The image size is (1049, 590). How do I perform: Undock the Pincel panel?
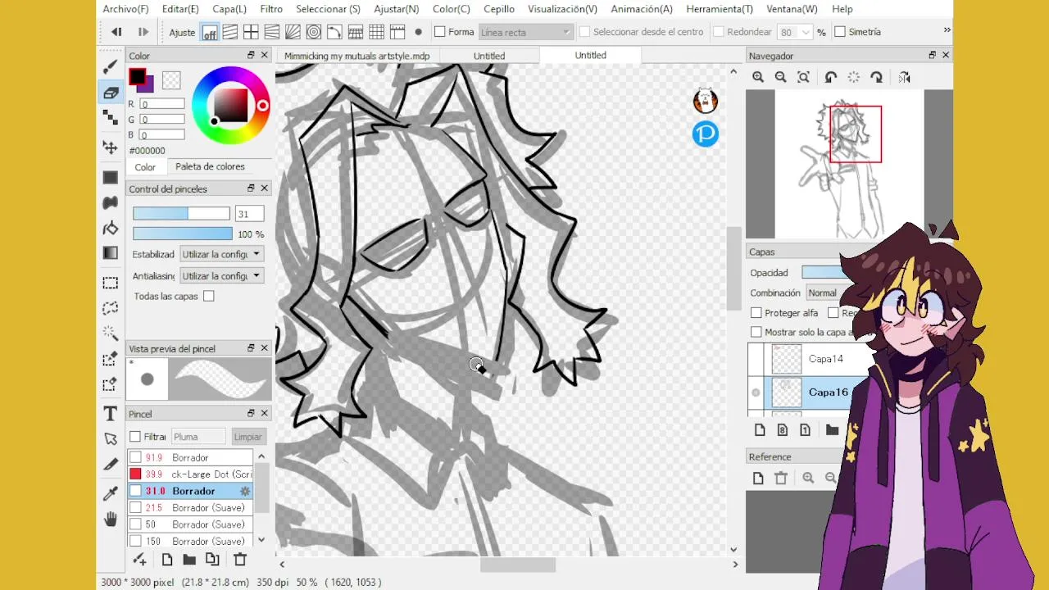[x=251, y=413]
